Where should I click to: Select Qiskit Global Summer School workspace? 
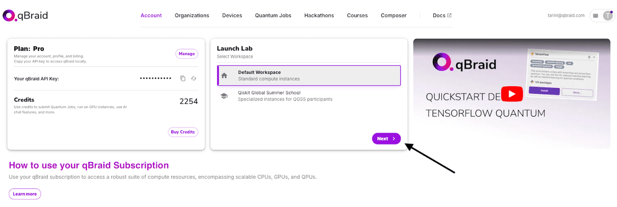[x=309, y=96]
